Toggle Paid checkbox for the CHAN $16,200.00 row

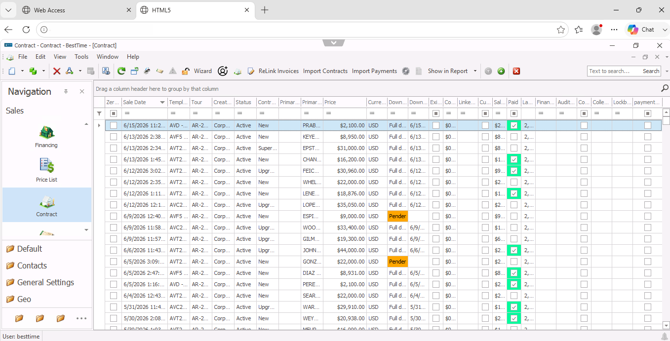click(514, 159)
